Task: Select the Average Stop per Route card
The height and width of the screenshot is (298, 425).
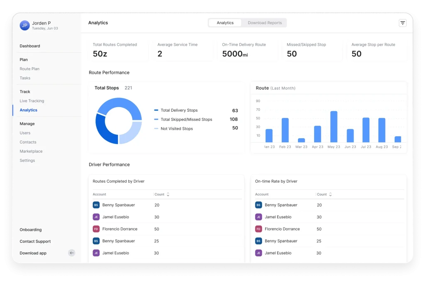Action: 377,51
